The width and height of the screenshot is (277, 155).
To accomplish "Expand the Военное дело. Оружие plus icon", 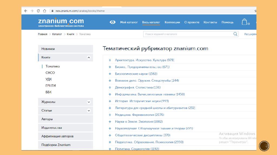I will [110, 80].
